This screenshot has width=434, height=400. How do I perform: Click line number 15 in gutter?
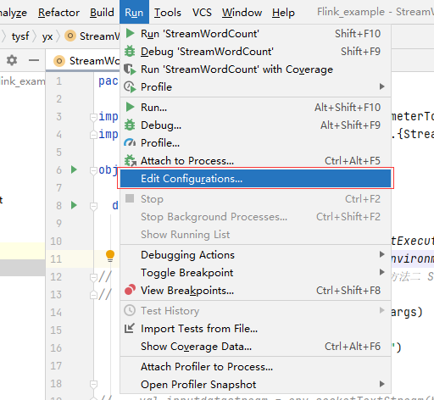[x=56, y=331]
